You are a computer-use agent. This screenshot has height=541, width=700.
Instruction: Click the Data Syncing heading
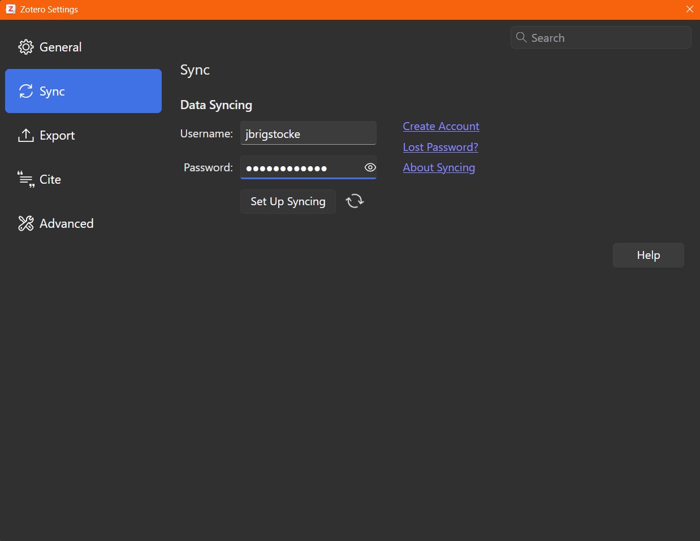(x=216, y=105)
